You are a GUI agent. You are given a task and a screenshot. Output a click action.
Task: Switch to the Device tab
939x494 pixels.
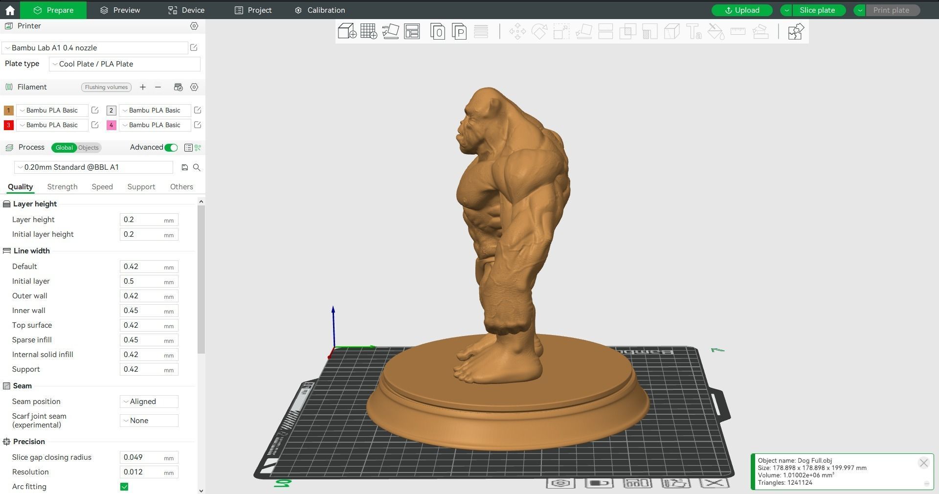pyautogui.click(x=186, y=10)
